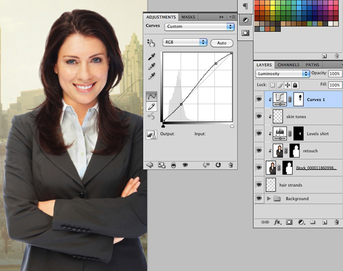Click the Add Layer Style fx icon
The image size is (343, 271).
[278, 221]
